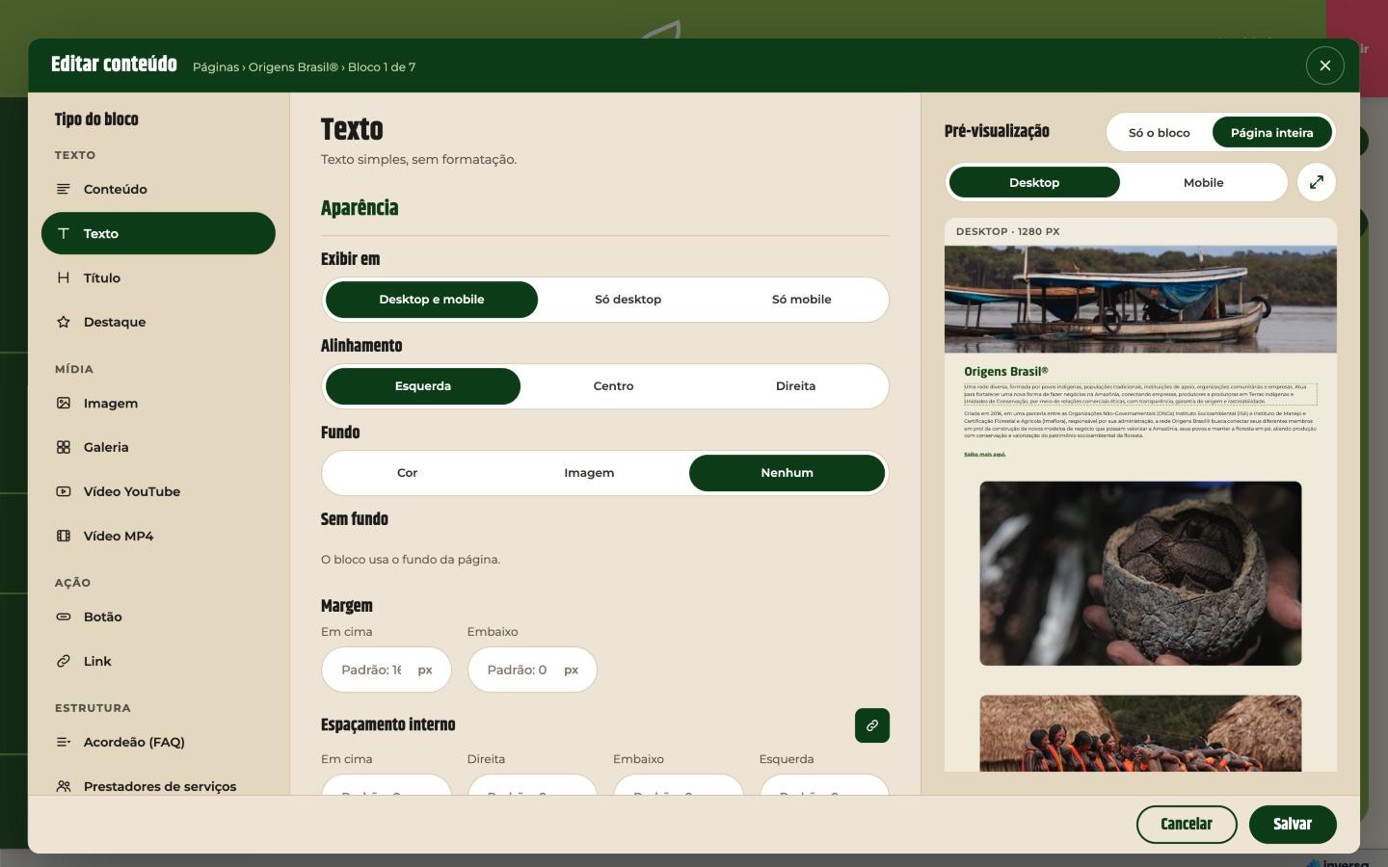Click the Vídeo MP4 film icon

click(x=64, y=536)
